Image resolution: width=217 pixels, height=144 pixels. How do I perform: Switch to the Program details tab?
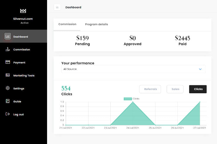click(97, 24)
